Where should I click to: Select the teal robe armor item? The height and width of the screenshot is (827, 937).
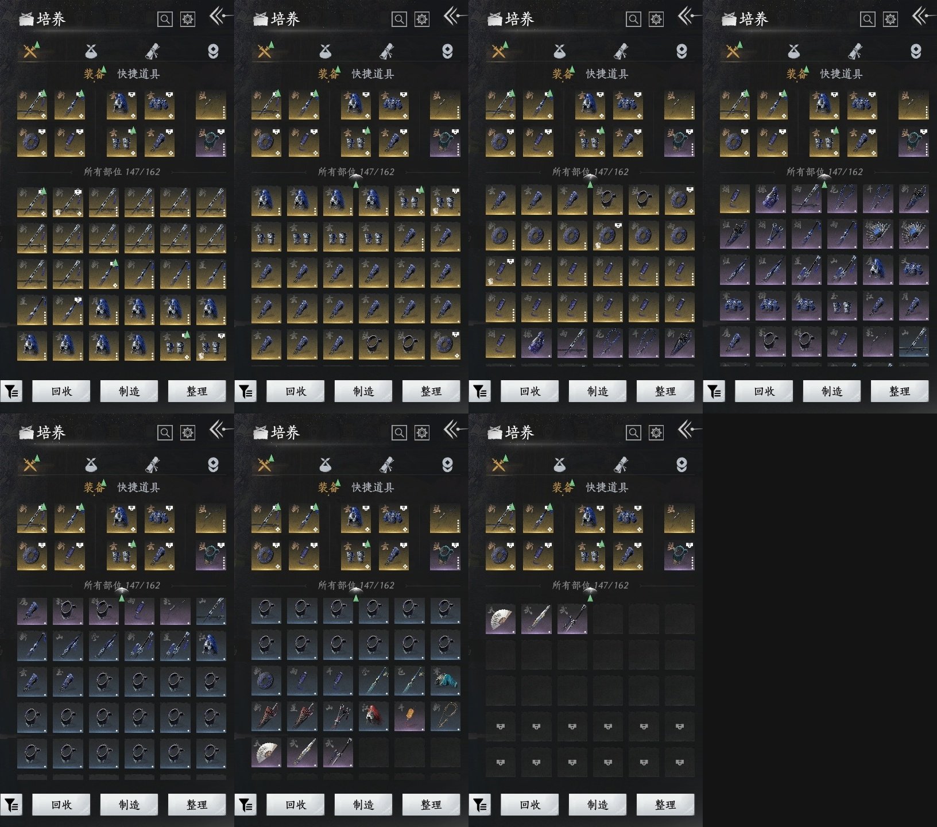click(445, 681)
